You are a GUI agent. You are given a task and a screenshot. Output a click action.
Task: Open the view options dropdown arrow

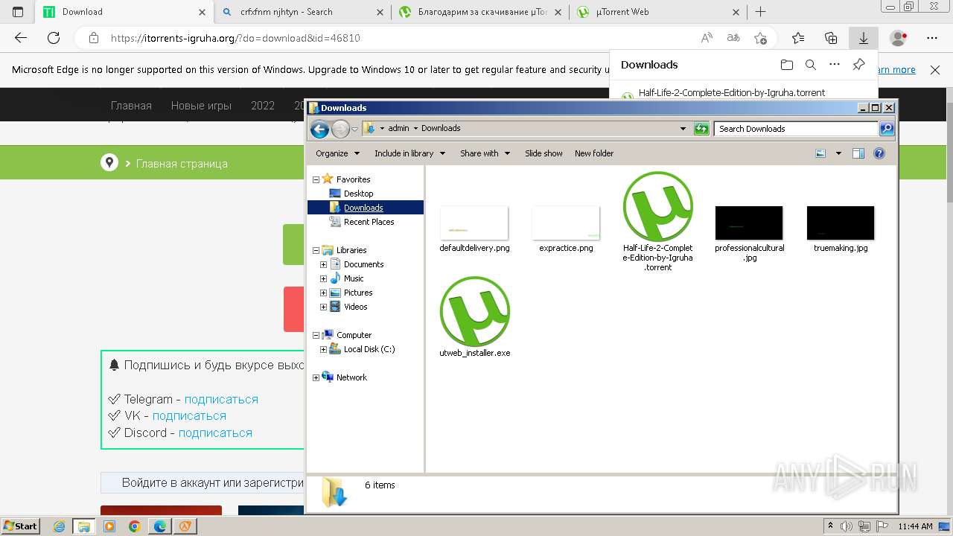(838, 153)
